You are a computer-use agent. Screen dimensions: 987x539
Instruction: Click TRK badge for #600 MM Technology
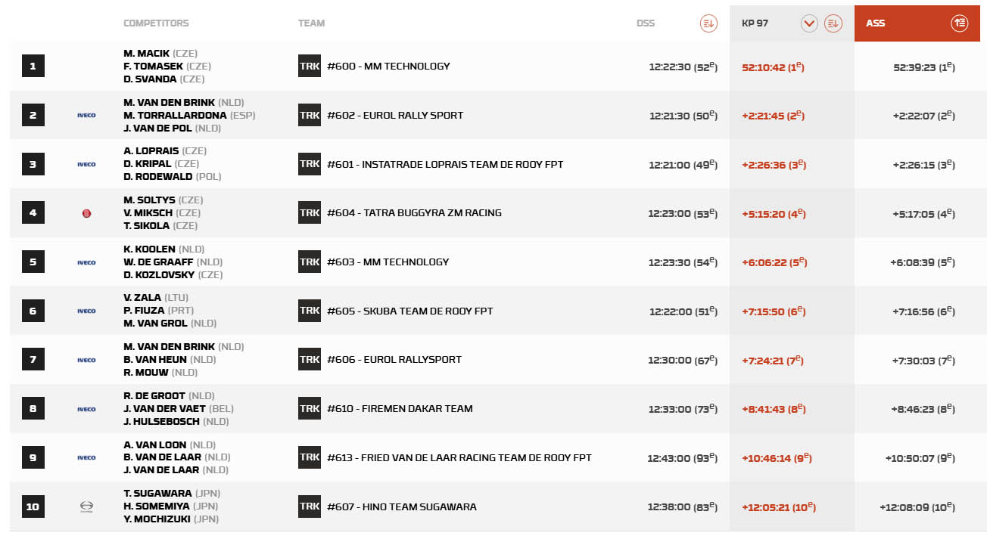(310, 66)
